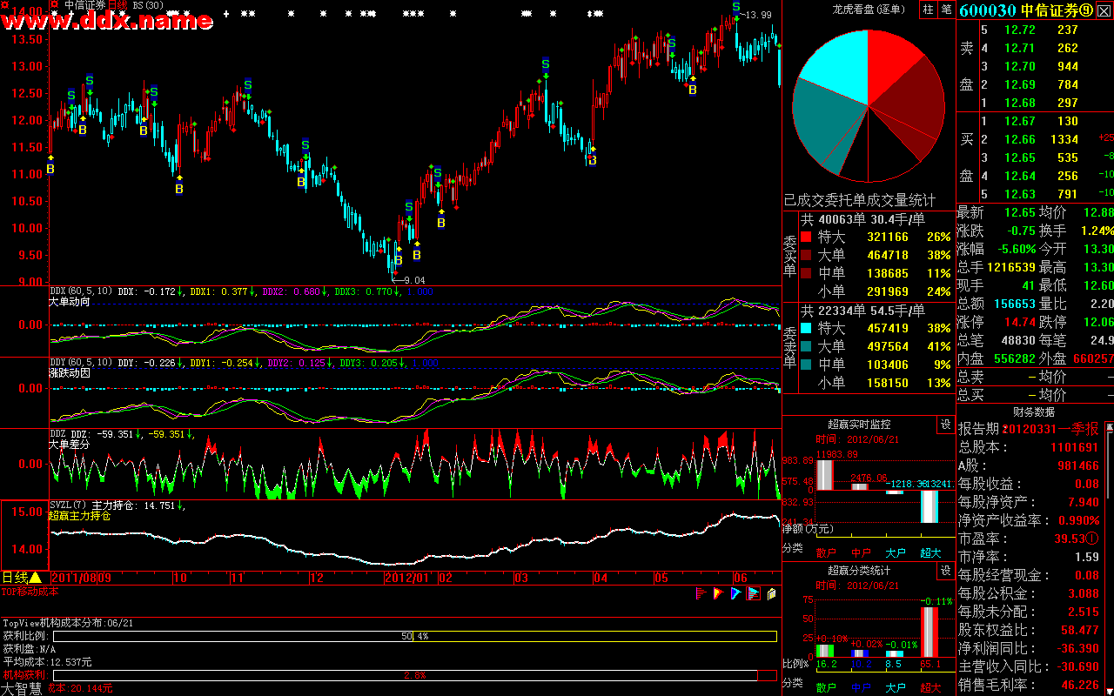Click the teal 大单 sell legend swatch

point(806,346)
